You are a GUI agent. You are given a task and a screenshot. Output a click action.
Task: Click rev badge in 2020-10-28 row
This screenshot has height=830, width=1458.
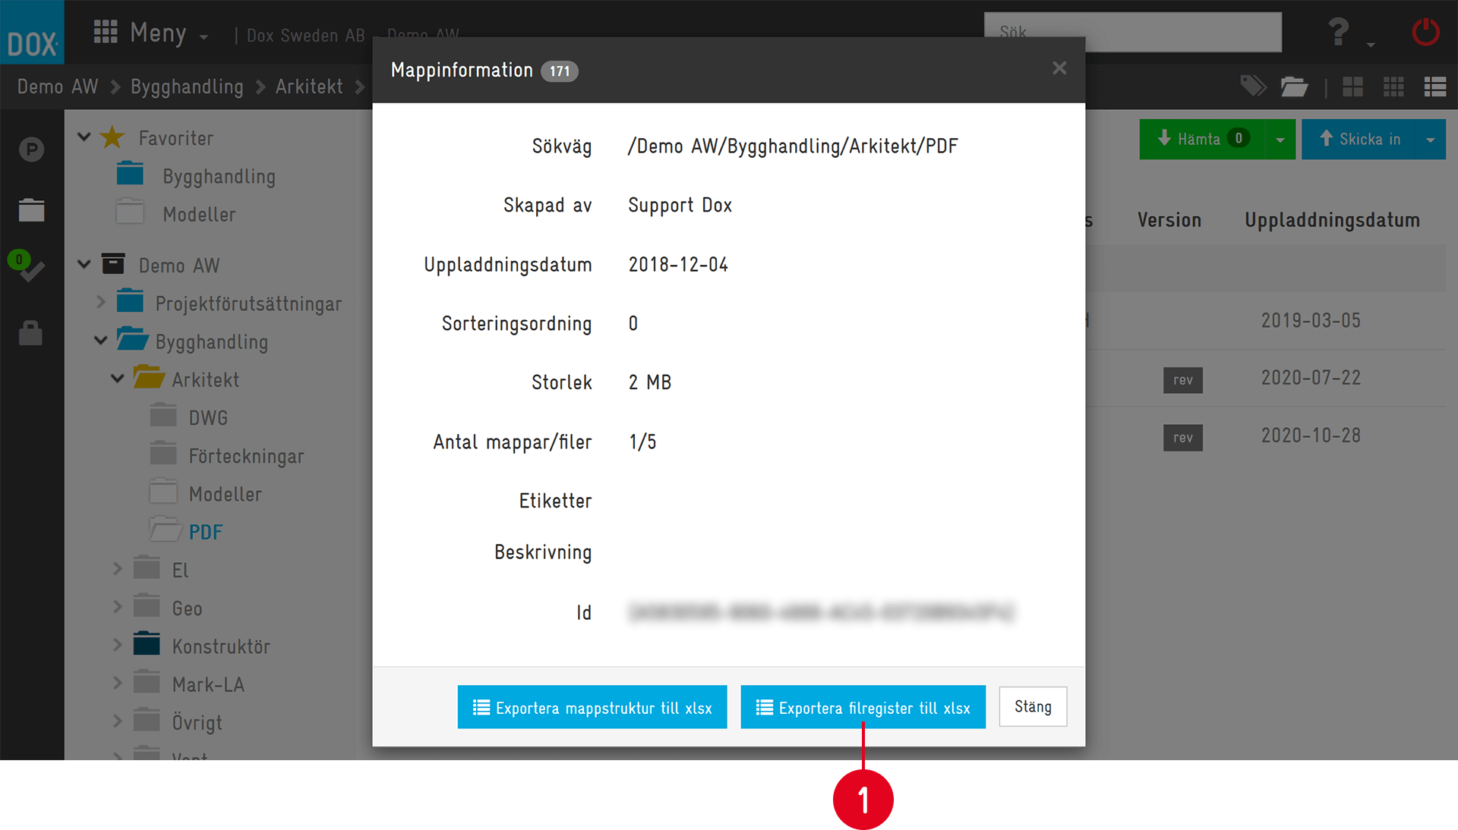pyautogui.click(x=1182, y=438)
